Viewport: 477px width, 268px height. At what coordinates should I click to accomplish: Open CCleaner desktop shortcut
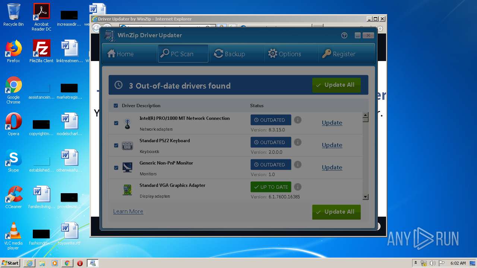(13, 197)
